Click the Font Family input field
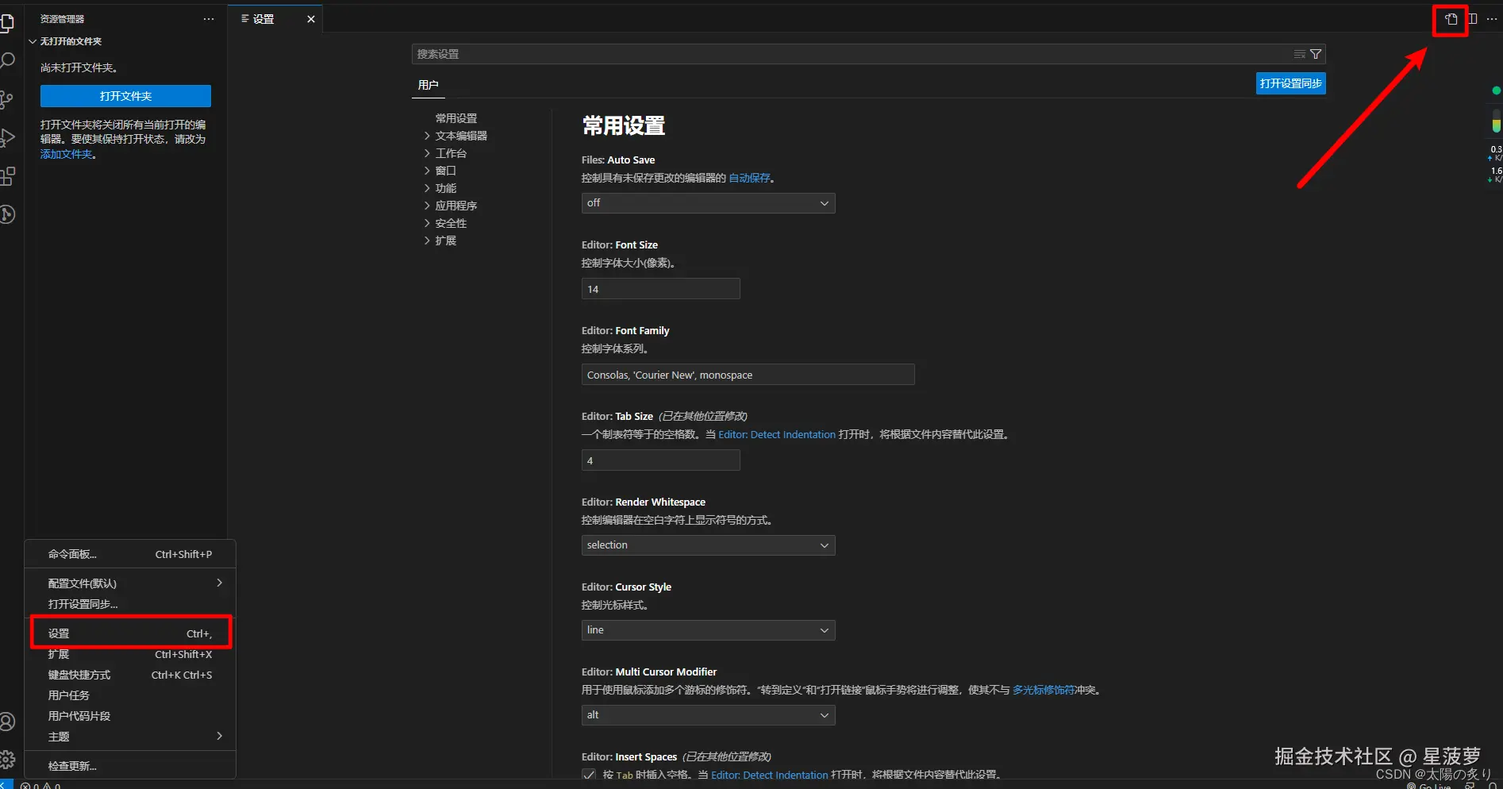The width and height of the screenshot is (1503, 789). pyautogui.click(x=748, y=375)
